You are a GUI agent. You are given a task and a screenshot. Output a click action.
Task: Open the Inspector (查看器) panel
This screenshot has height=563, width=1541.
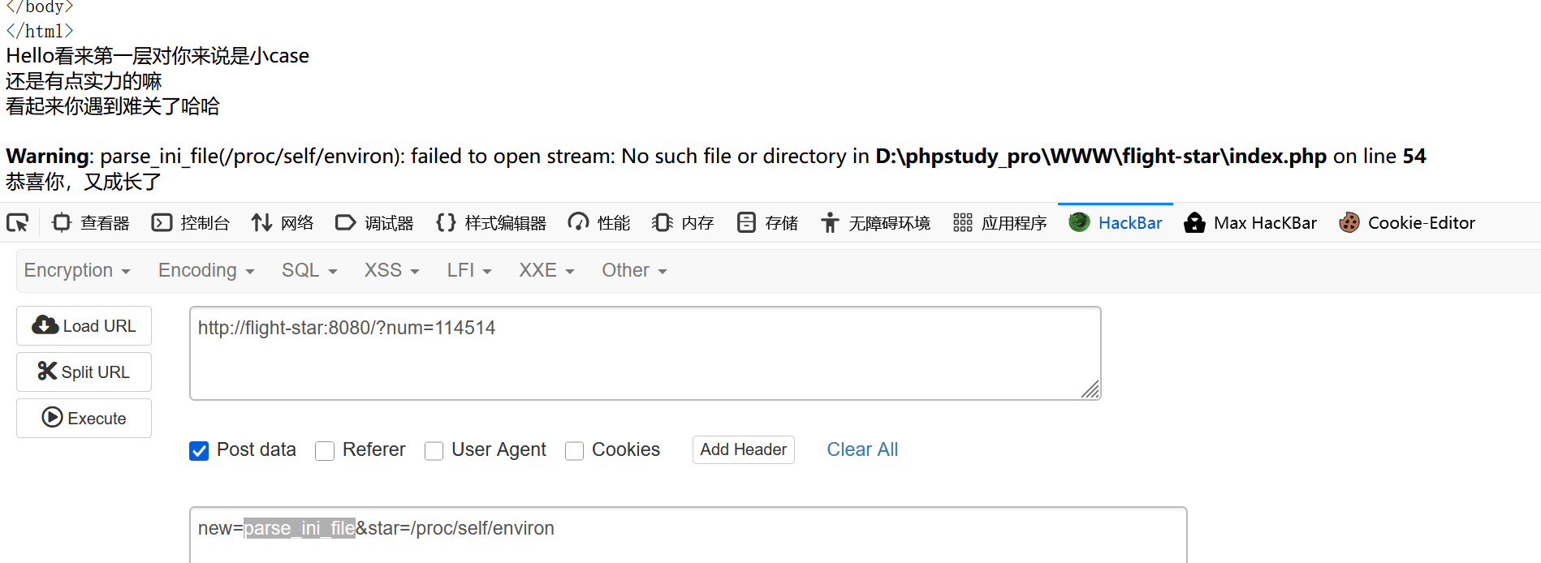(91, 223)
